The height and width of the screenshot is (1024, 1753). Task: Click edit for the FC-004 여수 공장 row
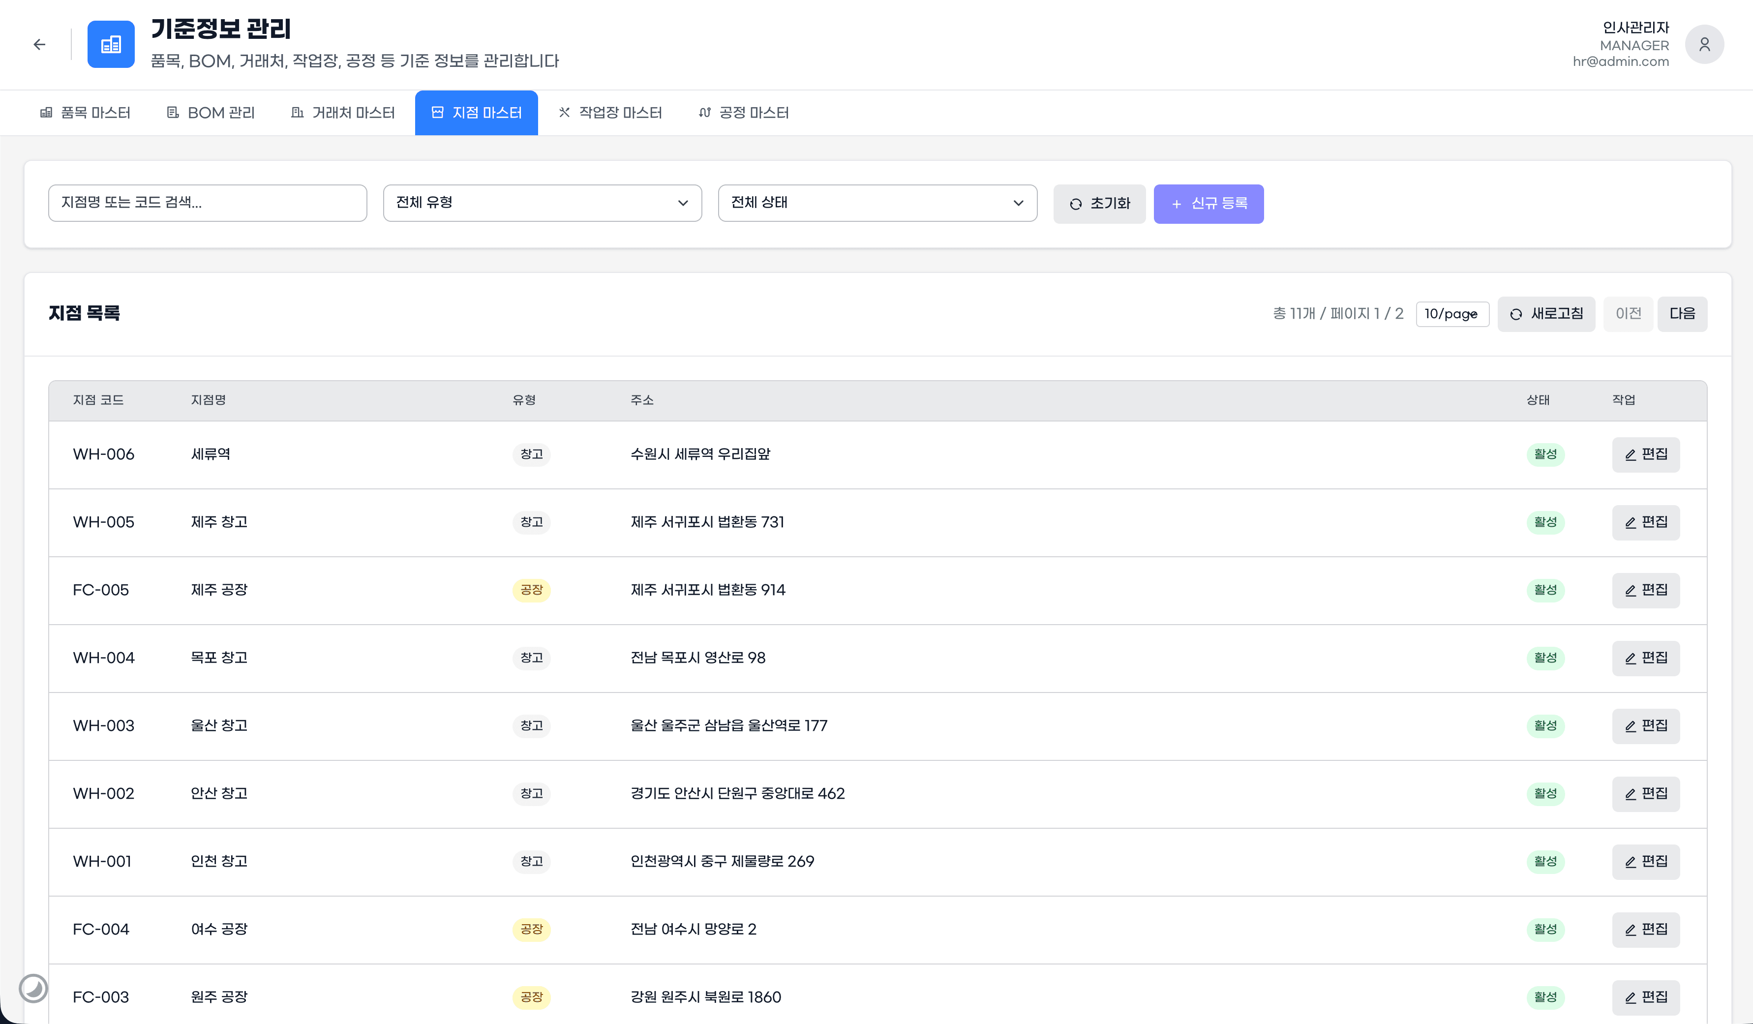(1645, 930)
